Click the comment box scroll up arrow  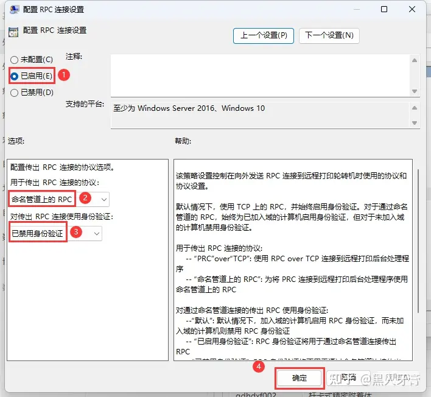(415, 60)
